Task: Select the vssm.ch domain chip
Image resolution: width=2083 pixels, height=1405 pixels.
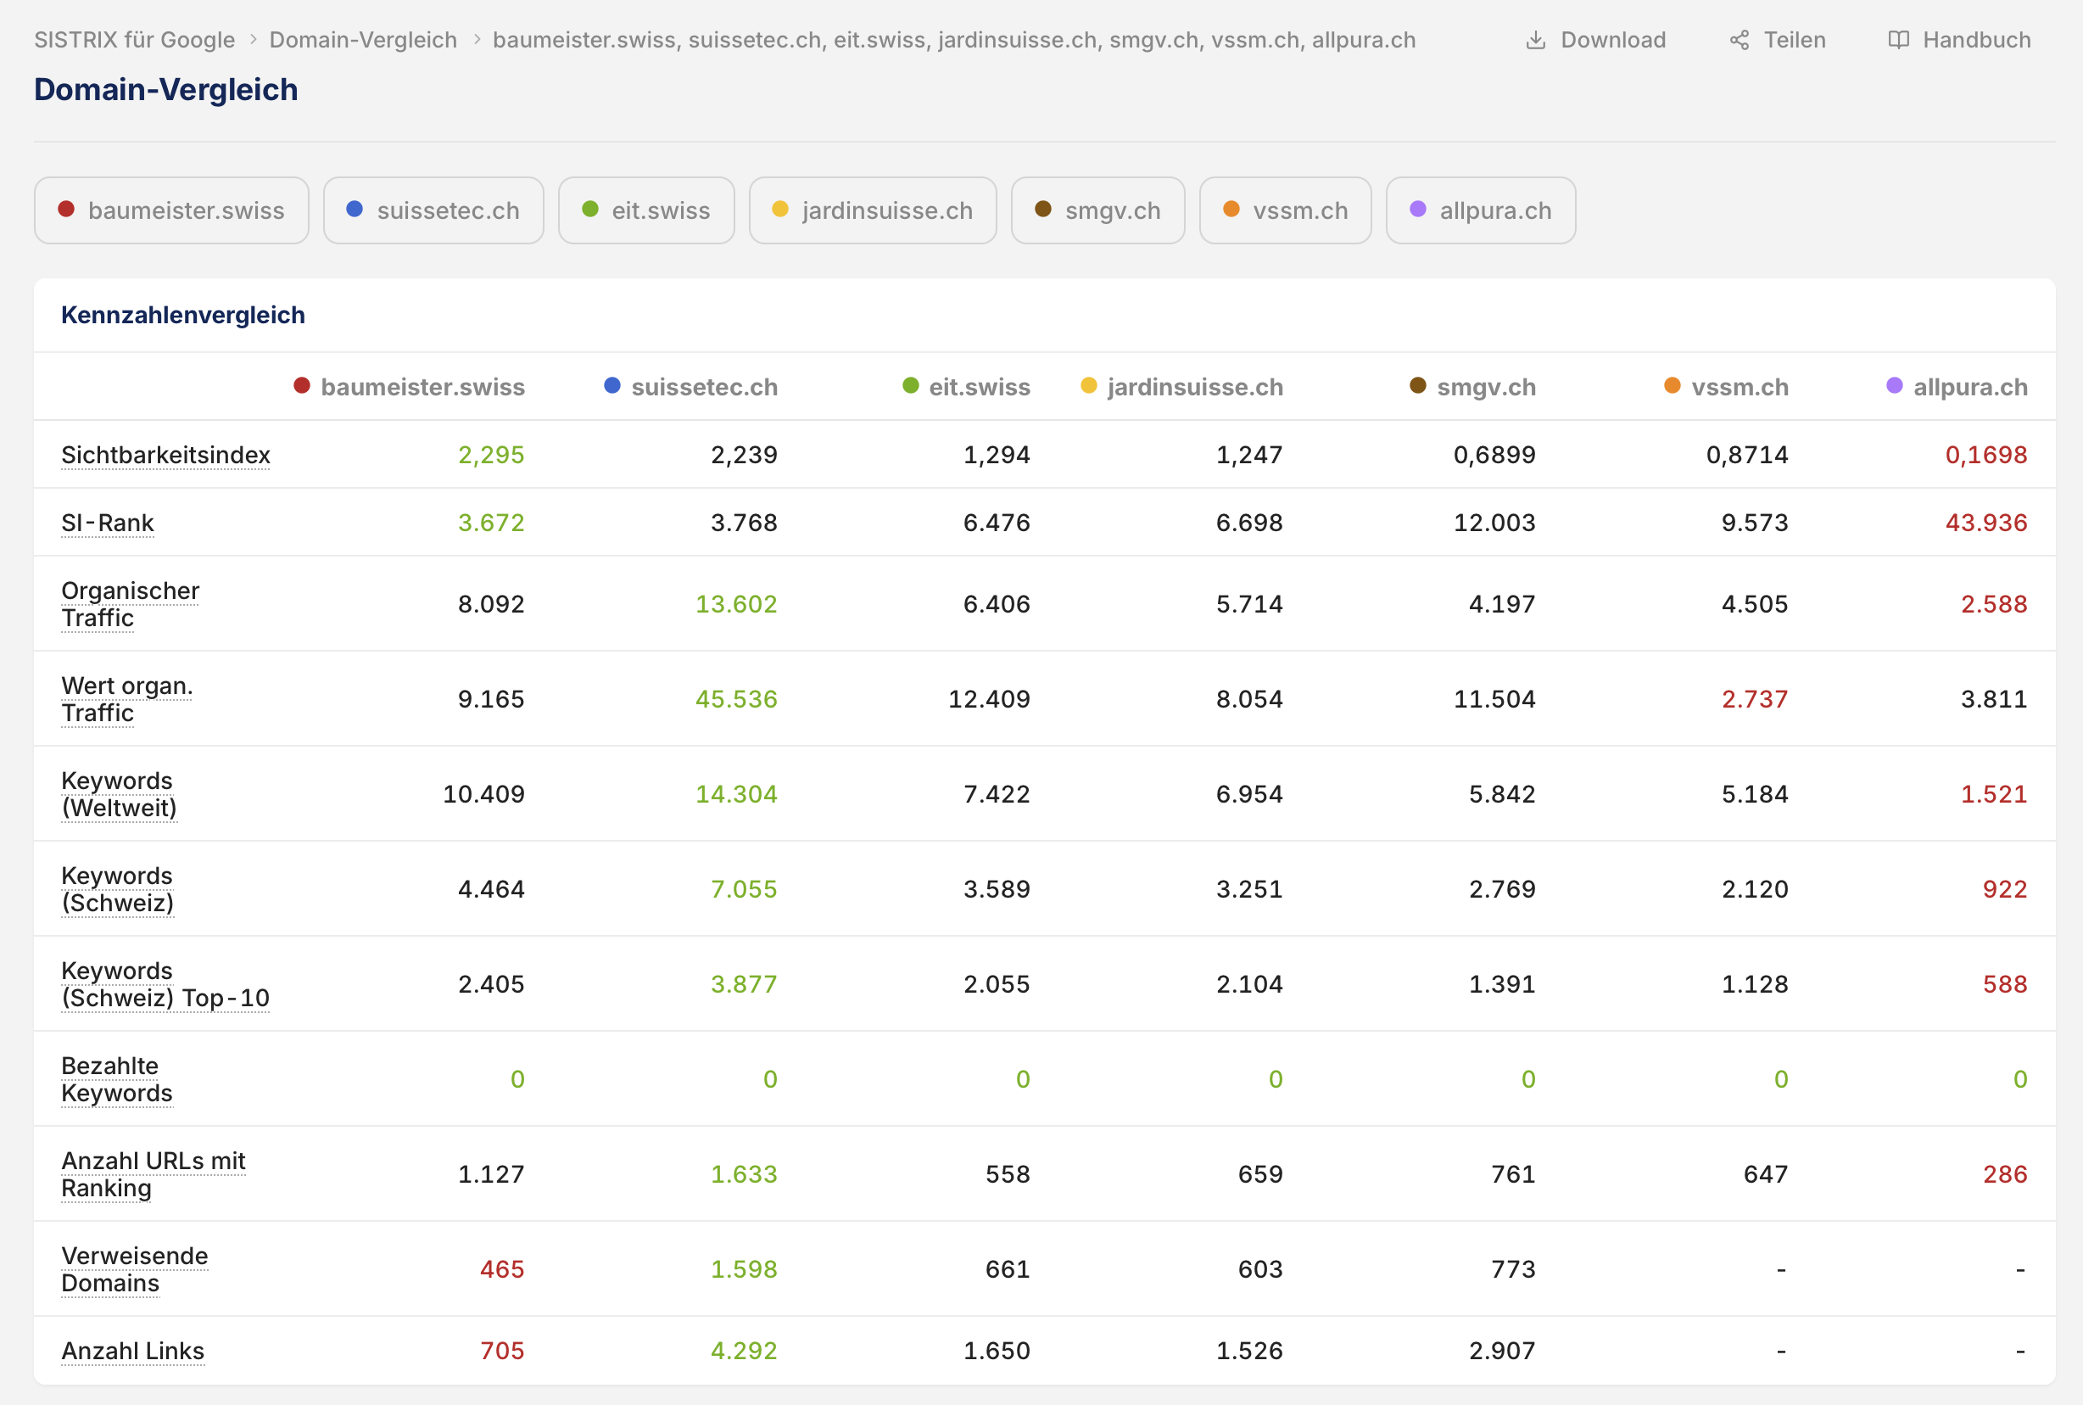Action: pos(1285,210)
